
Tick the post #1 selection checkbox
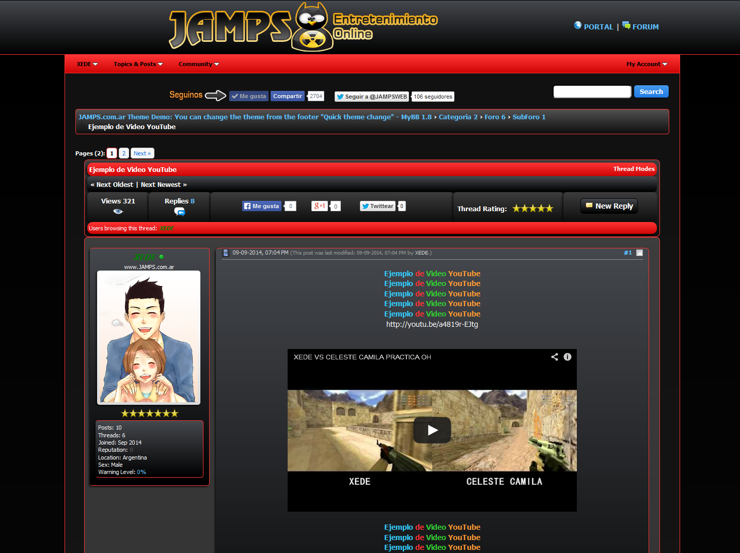click(639, 253)
